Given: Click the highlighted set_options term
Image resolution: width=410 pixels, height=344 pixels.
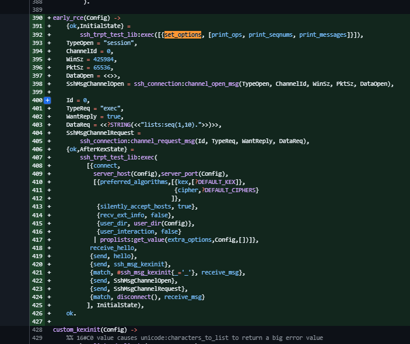Looking at the screenshot, I should [183, 34].
